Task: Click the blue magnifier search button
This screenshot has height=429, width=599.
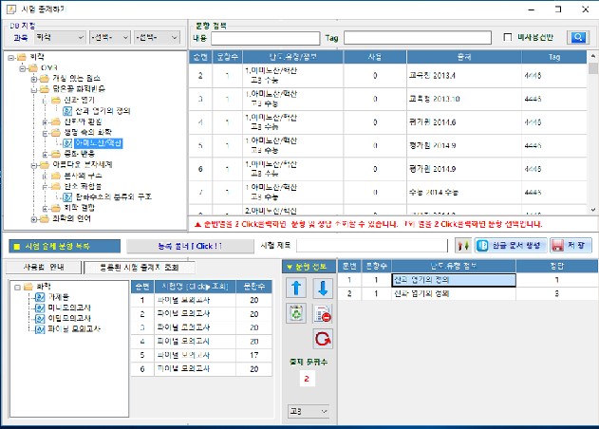Action: point(577,38)
